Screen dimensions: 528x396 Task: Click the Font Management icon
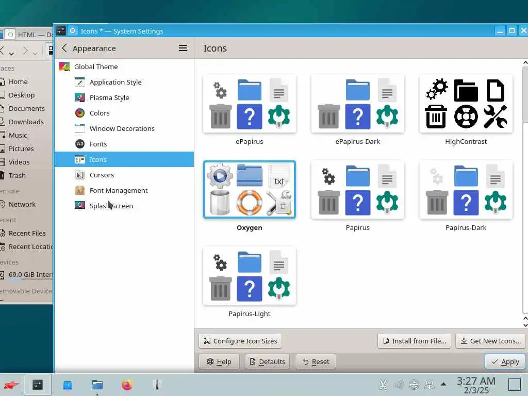(80, 191)
